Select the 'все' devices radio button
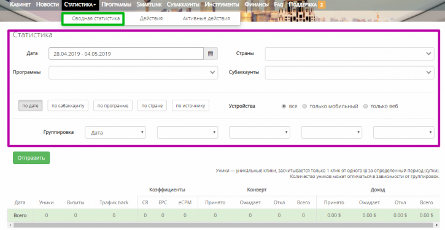445x230 pixels. tap(284, 106)
